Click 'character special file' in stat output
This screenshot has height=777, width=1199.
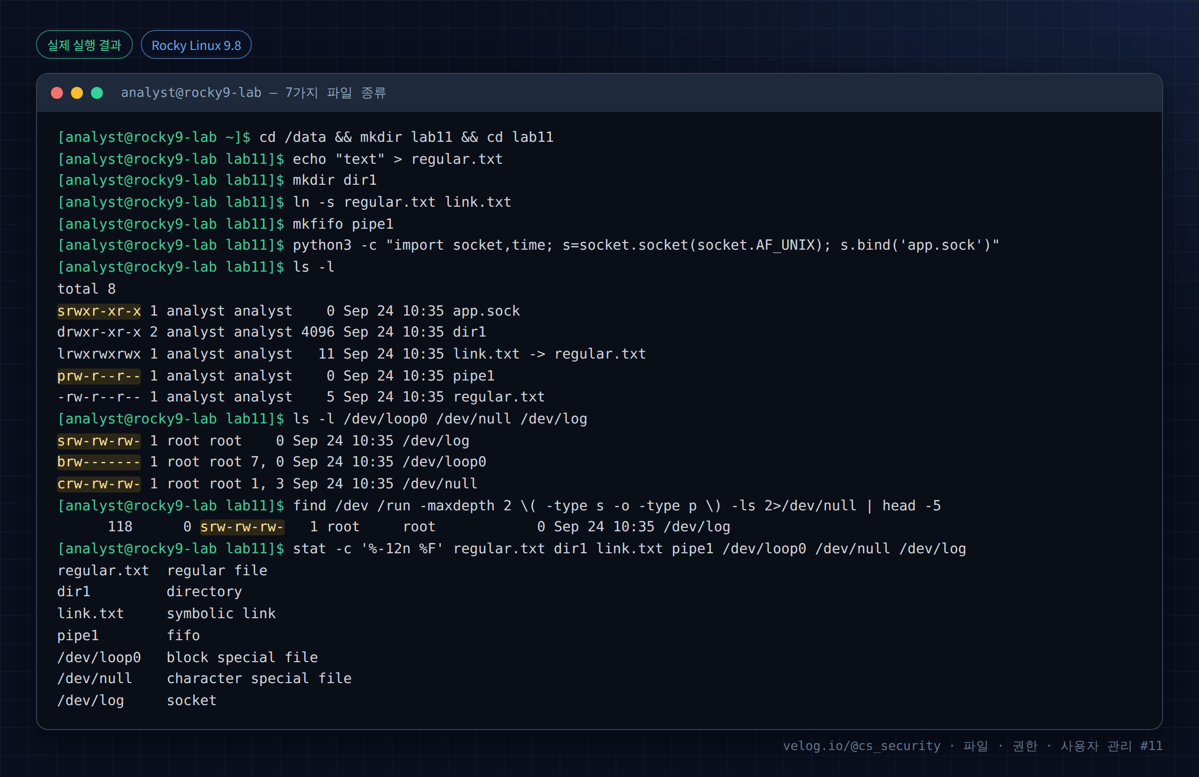pyautogui.click(x=259, y=678)
